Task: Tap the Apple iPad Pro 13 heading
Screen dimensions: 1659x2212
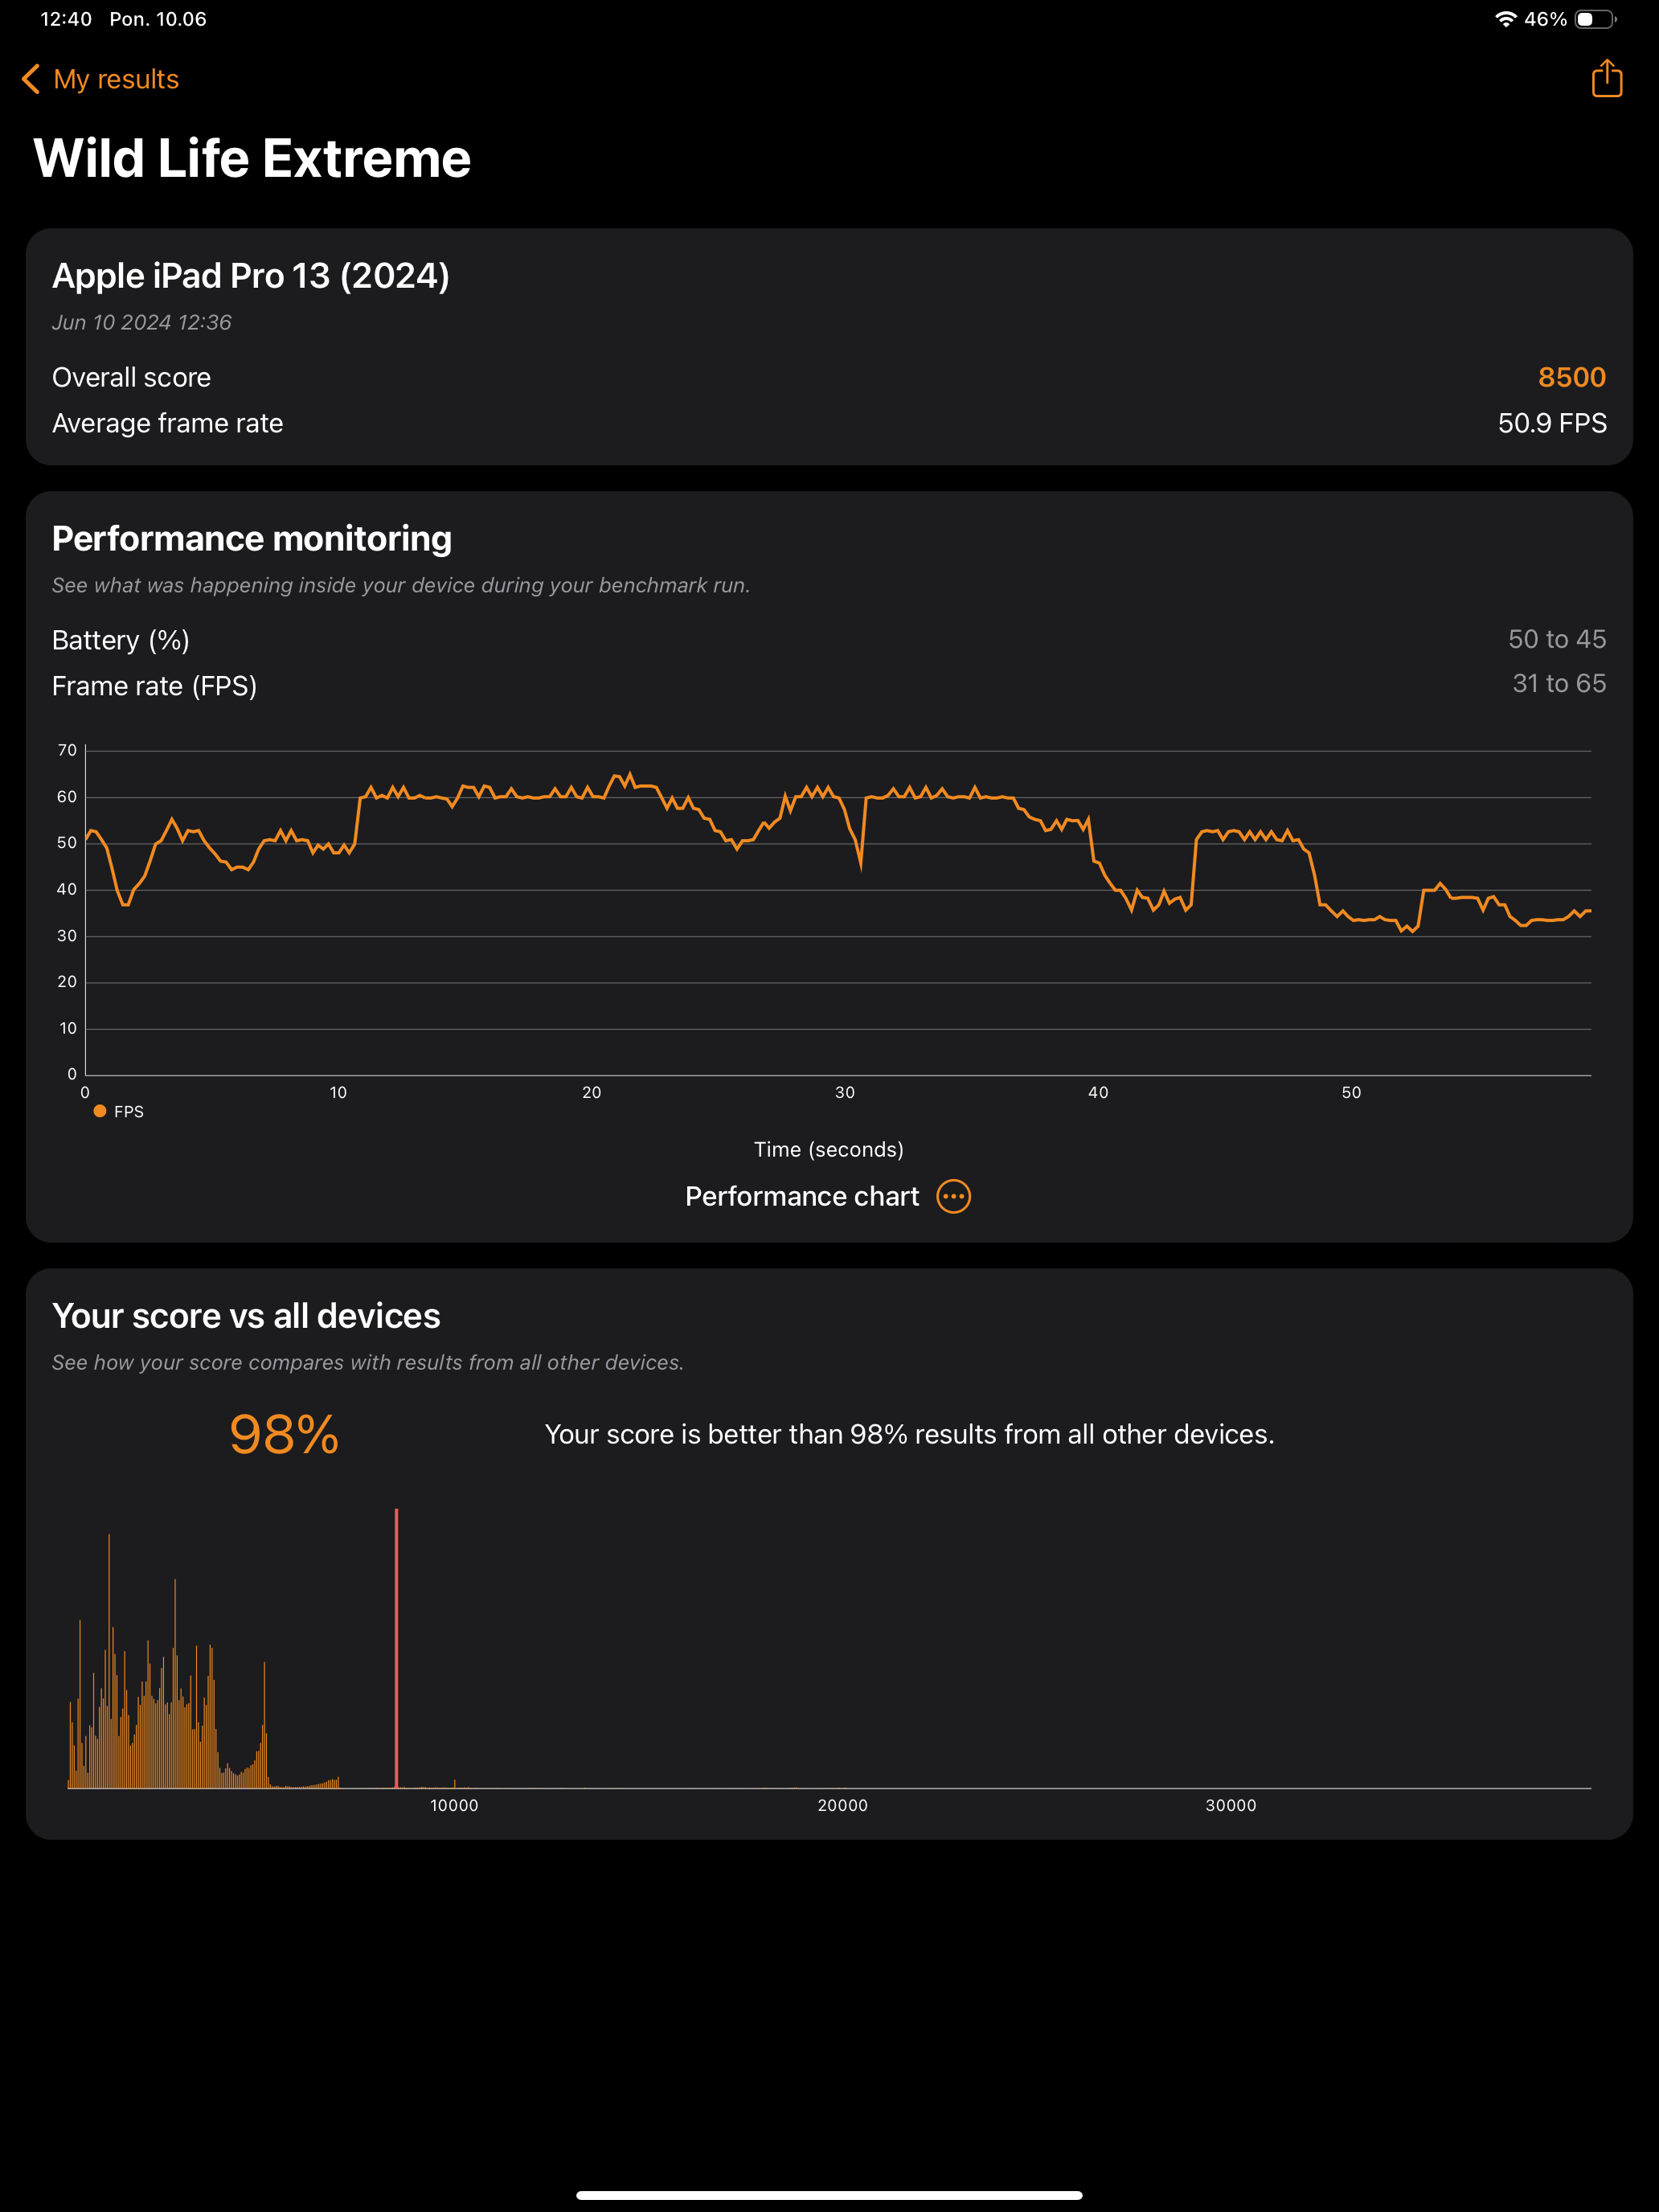Action: pos(250,276)
